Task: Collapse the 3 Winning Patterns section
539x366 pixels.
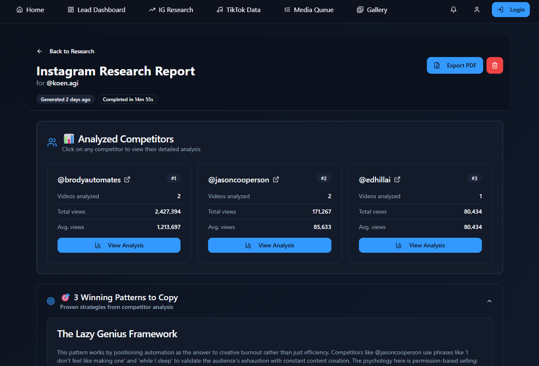Action: point(489,301)
